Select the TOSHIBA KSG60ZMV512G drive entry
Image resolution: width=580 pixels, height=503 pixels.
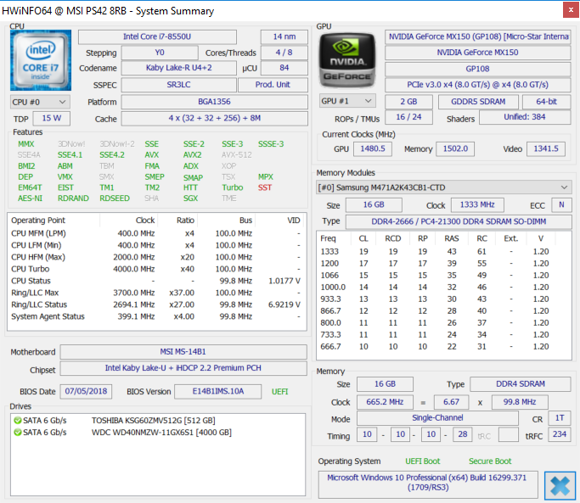[154, 421]
